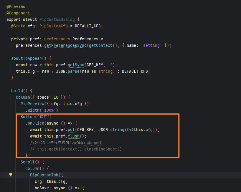This screenshot has height=192, width=241.
Task: Click the aboutToAppear method name
Action: tap(28, 58)
